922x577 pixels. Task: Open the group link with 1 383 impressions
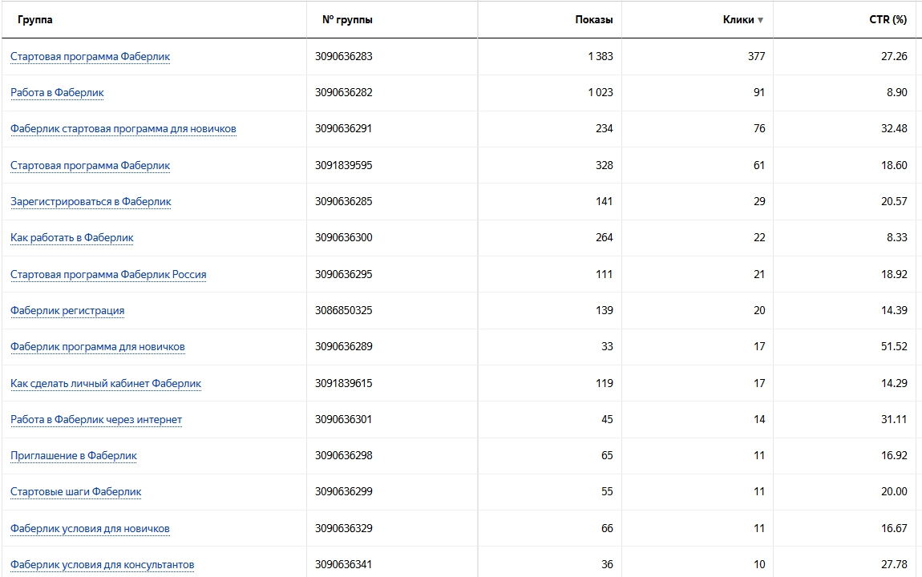point(90,57)
